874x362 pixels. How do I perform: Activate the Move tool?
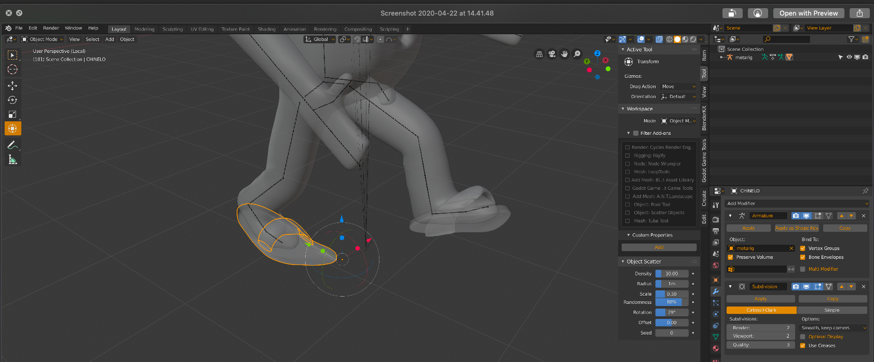pos(12,86)
